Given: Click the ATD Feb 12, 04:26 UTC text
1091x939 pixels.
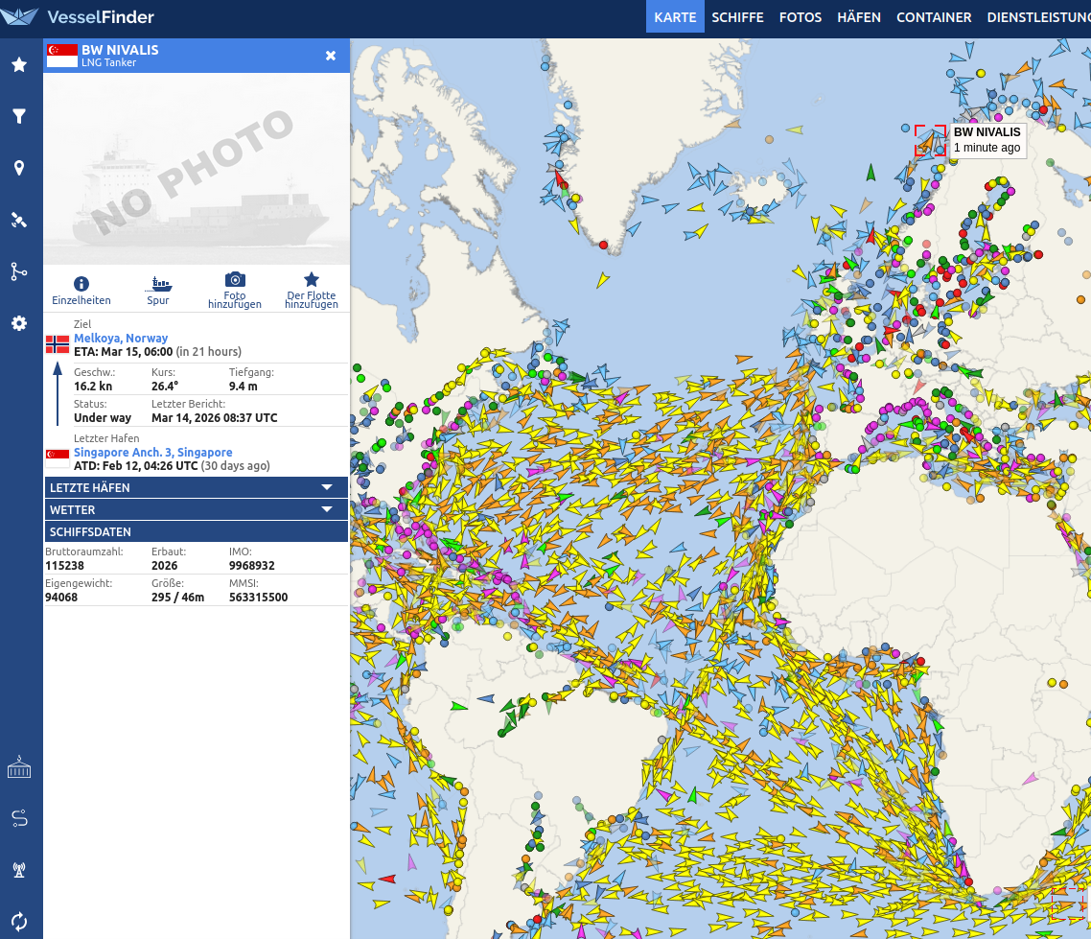Looking at the screenshot, I should click(136, 466).
